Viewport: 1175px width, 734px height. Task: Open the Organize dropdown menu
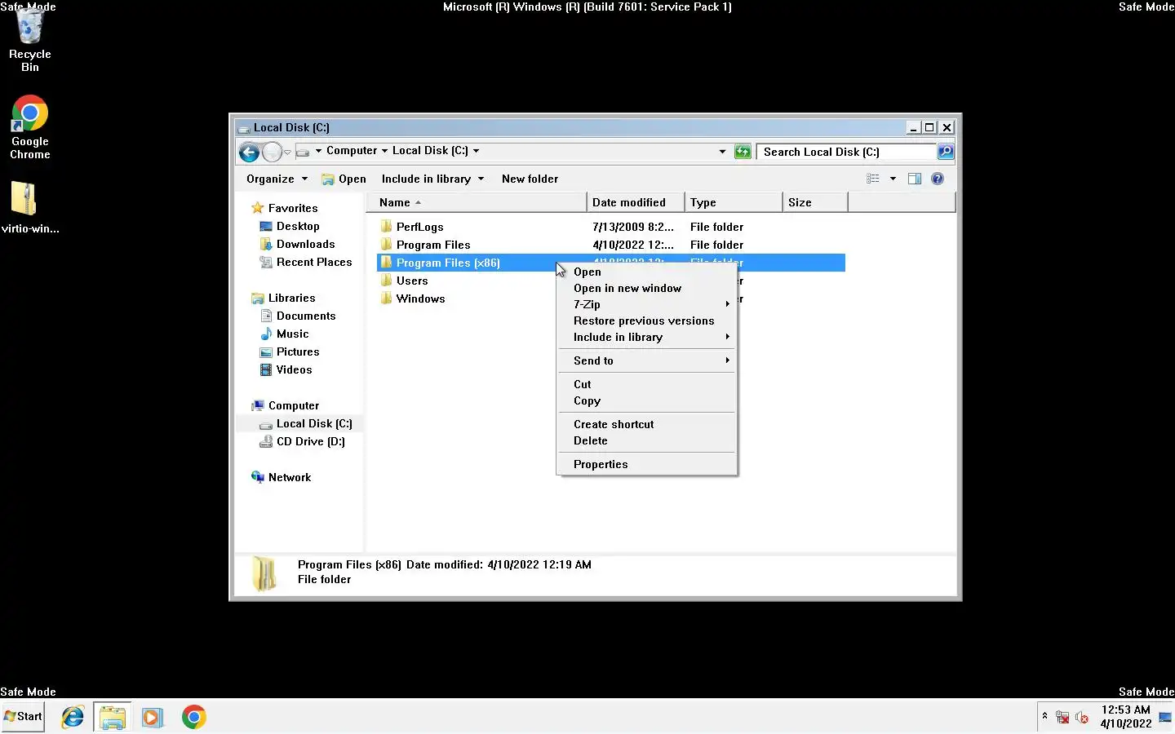277,179
